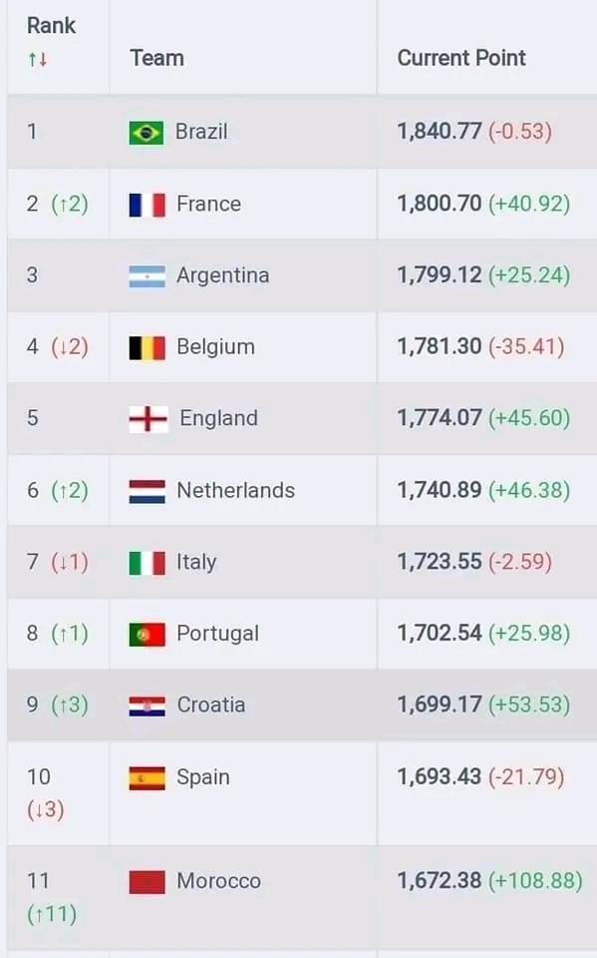Toggle ascending sort on the Rank column
Viewport: 597px width, 958px height.
(x=33, y=59)
